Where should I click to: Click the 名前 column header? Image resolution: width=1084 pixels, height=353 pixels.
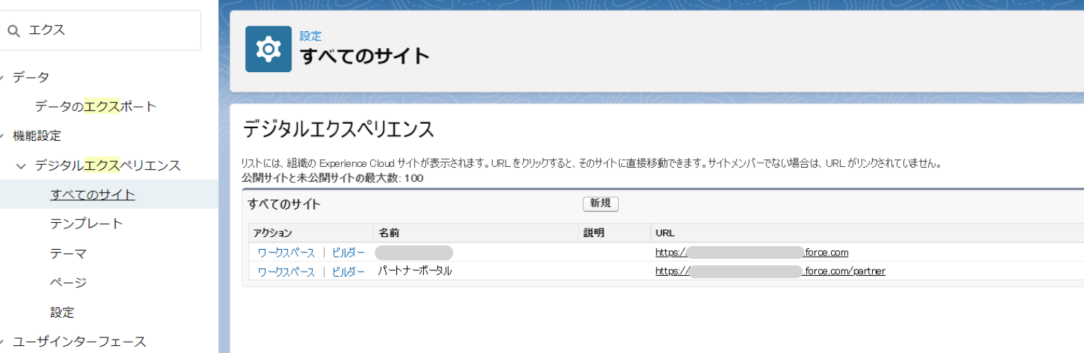[x=389, y=233]
